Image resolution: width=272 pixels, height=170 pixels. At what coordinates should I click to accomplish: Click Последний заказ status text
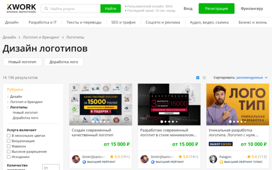pyautogui.click(x=151, y=11)
